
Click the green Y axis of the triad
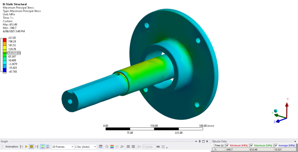pos(280,116)
